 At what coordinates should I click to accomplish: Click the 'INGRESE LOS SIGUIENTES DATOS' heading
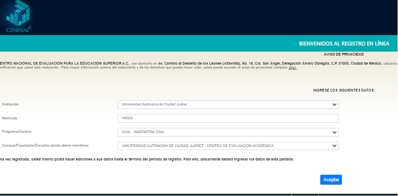[x=344, y=90]
